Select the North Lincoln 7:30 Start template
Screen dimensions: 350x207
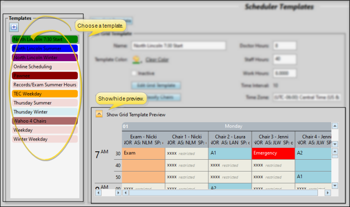click(x=45, y=39)
